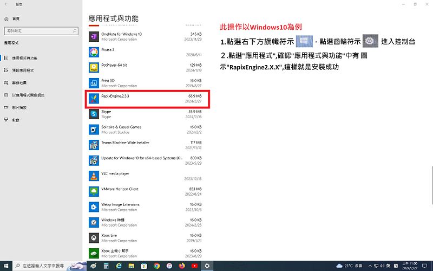Select 'Webp Image Extensions' entry
The width and height of the screenshot is (433, 271).
click(146, 207)
